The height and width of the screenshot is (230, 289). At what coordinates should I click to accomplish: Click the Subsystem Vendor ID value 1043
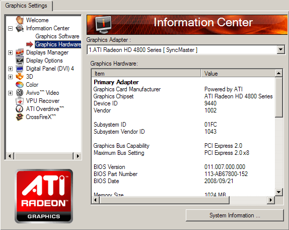point(210,132)
